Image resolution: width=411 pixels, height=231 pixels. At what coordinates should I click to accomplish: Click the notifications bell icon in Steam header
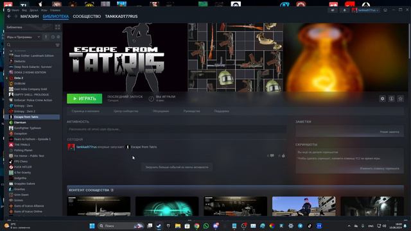(344, 10)
